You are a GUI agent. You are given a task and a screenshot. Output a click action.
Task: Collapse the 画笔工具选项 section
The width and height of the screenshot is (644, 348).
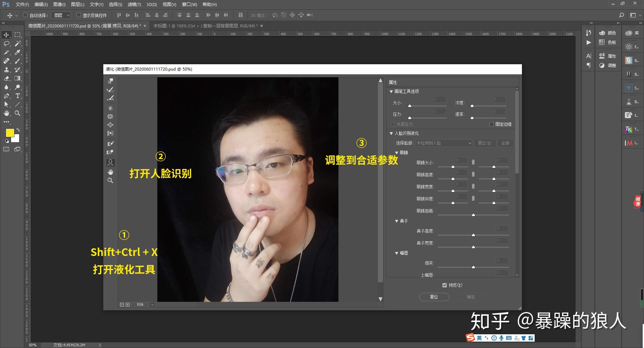pos(391,91)
